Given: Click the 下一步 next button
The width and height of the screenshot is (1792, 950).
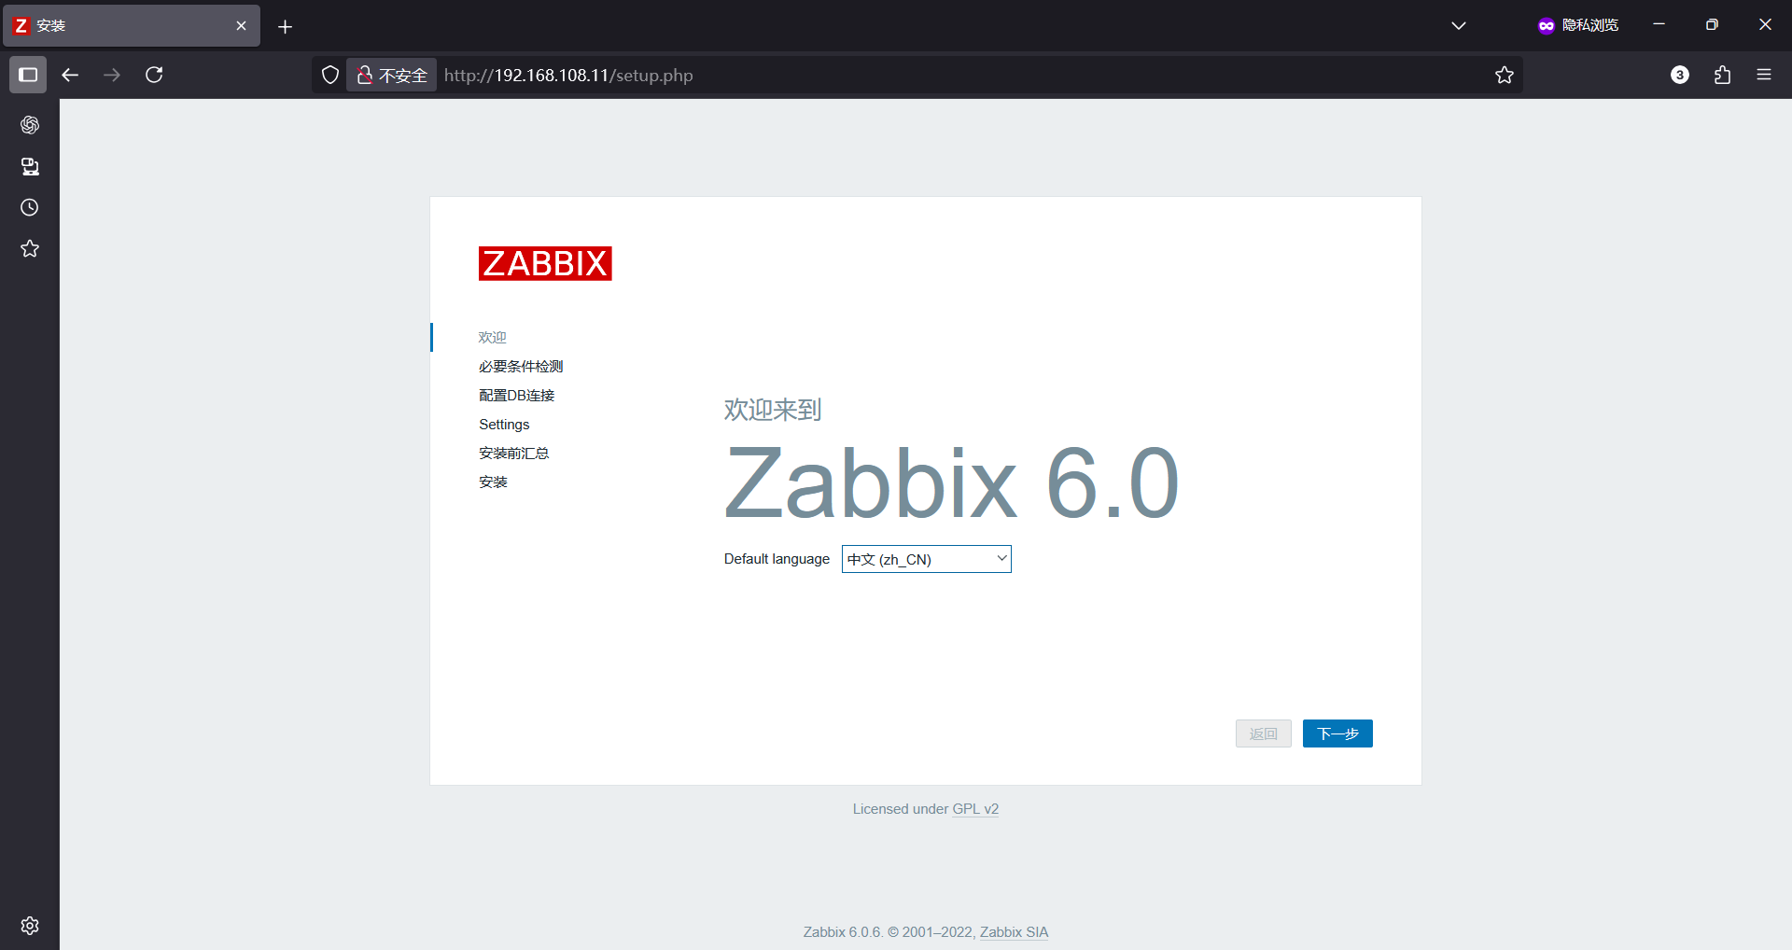Looking at the screenshot, I should point(1337,733).
